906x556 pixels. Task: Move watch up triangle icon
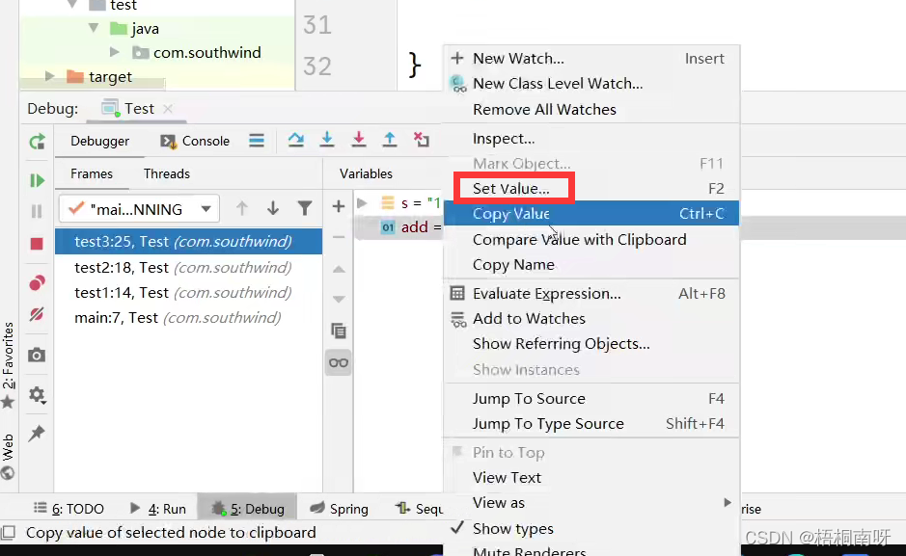(340, 270)
